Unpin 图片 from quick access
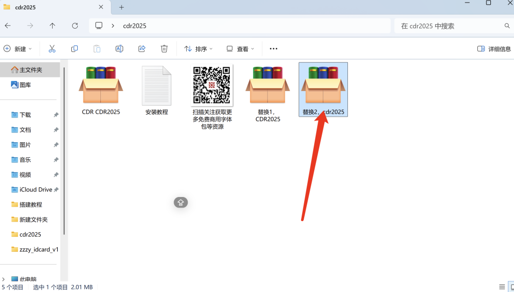The image size is (514, 292). click(x=56, y=145)
